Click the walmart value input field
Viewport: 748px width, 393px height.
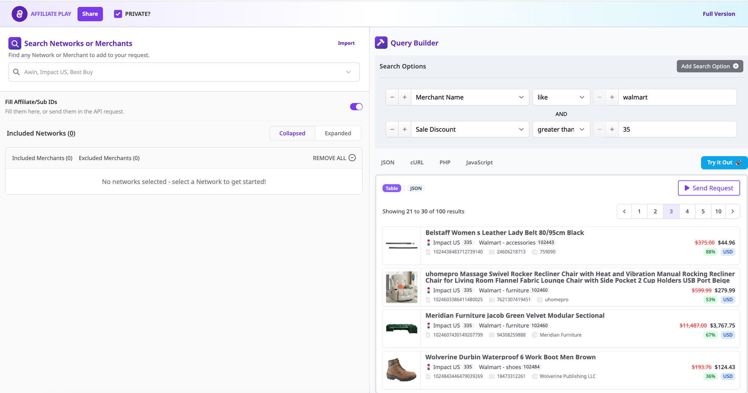(677, 97)
